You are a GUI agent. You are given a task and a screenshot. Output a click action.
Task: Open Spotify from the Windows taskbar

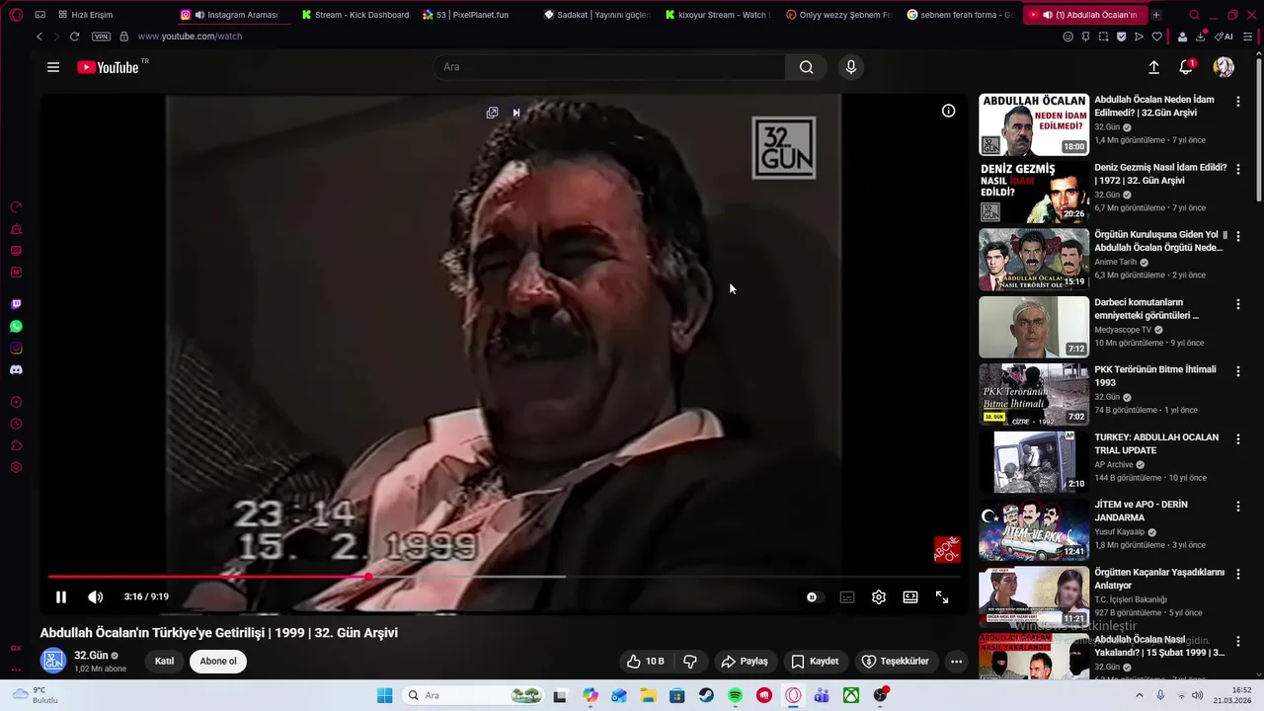coord(735,695)
